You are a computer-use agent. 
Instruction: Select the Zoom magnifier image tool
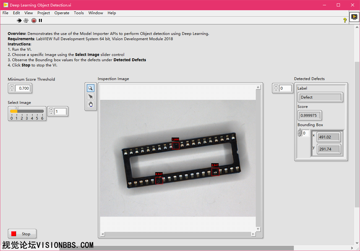[x=91, y=88]
